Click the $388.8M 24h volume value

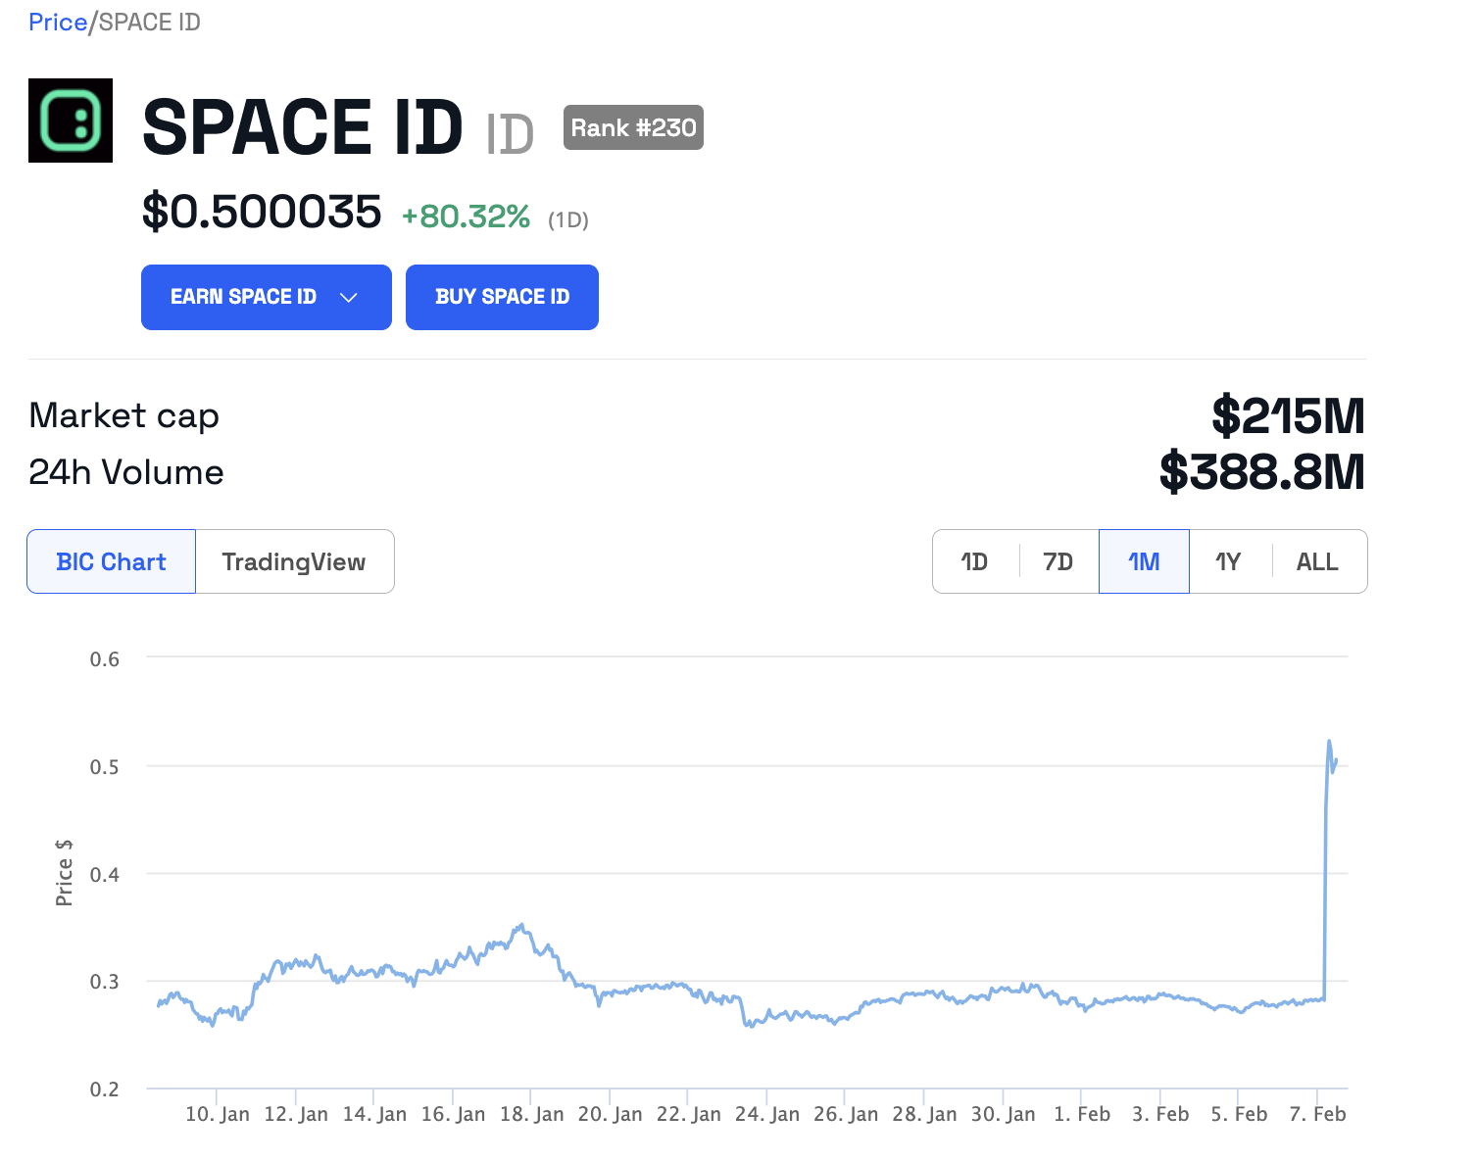click(1261, 472)
